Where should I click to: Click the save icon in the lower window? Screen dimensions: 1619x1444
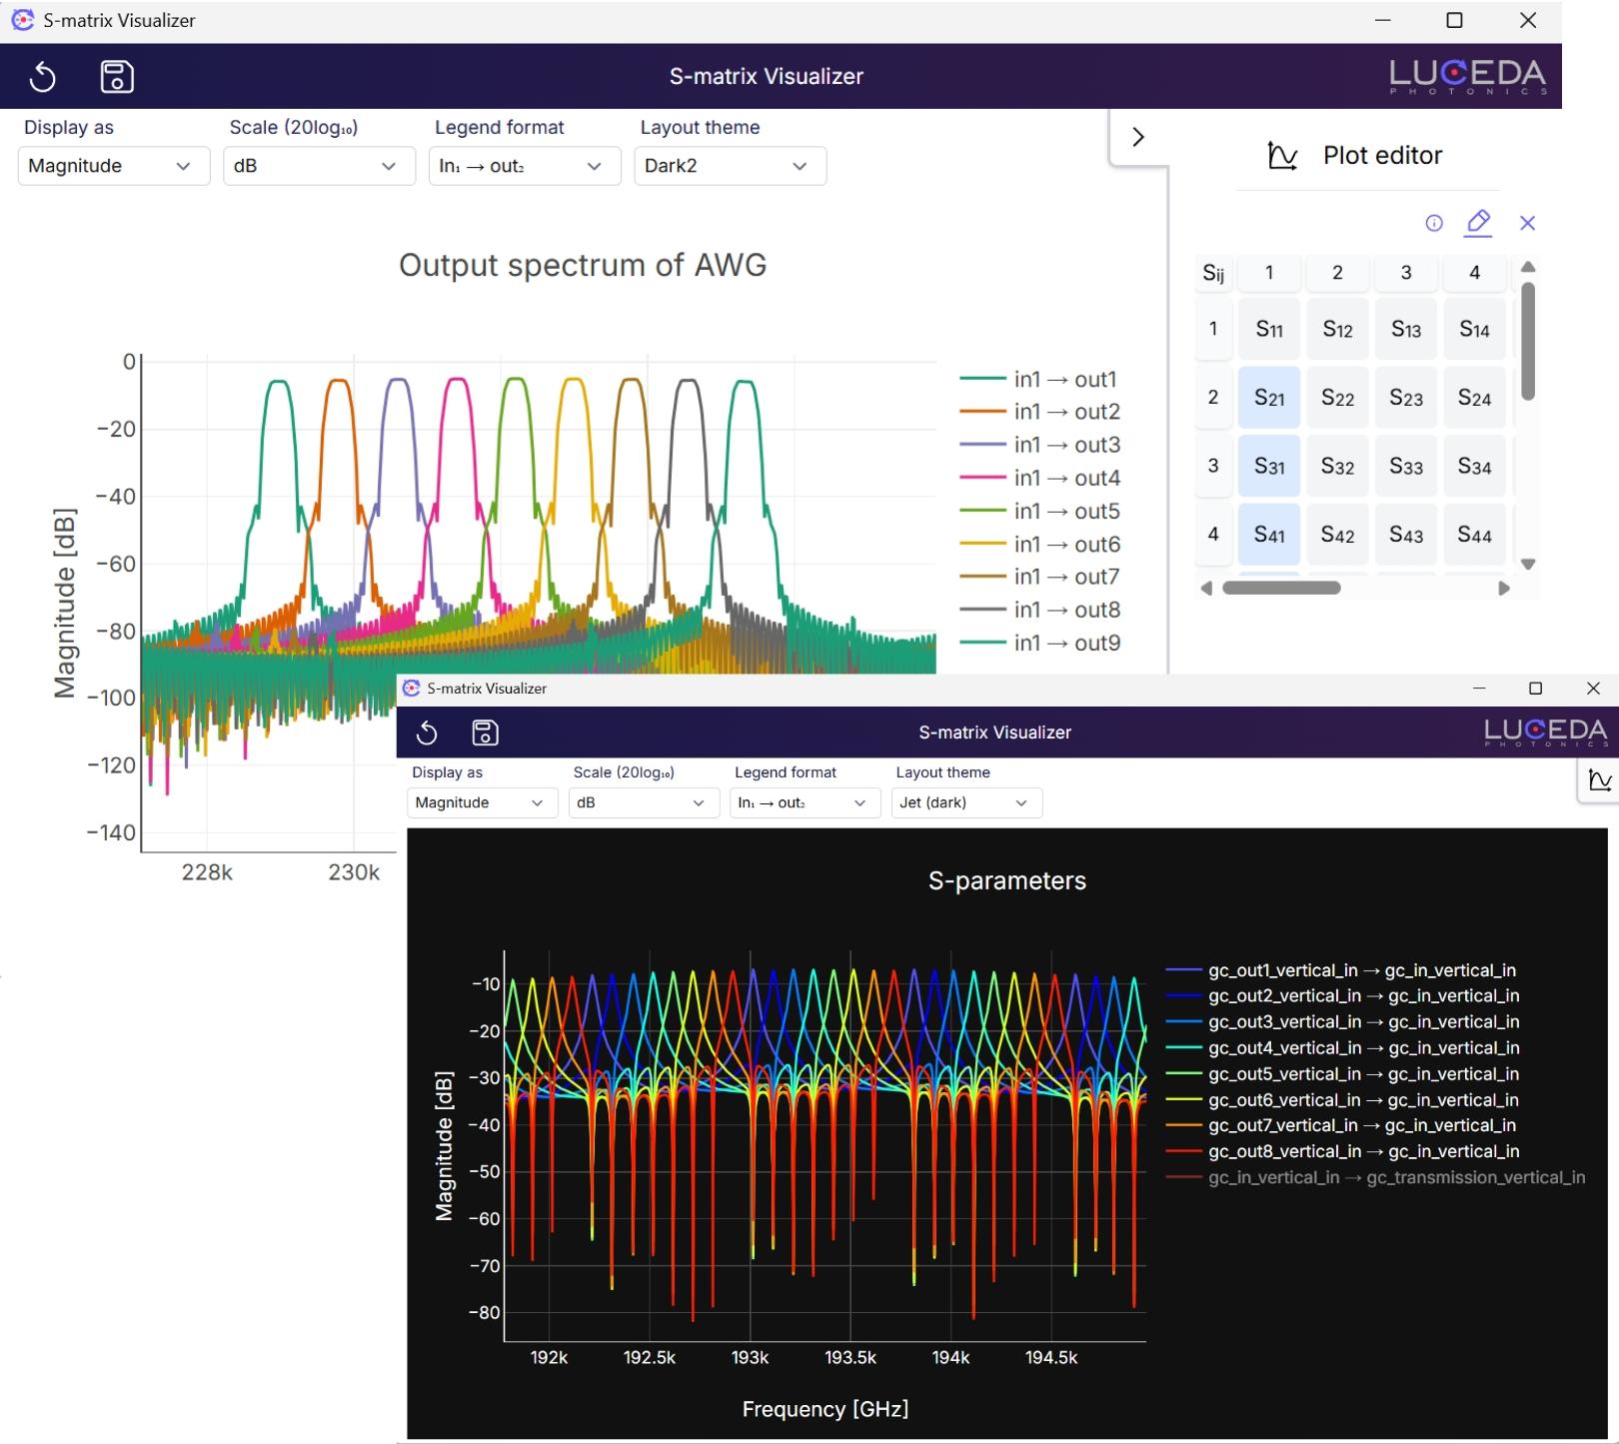tap(485, 732)
